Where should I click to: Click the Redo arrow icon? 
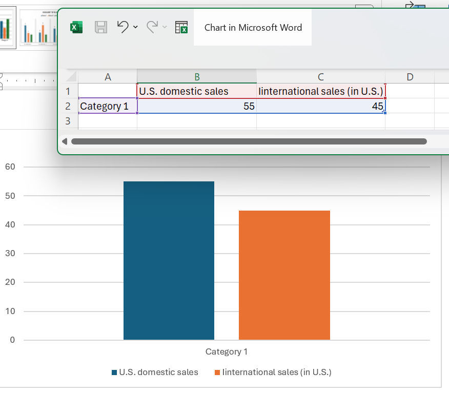[x=152, y=27]
